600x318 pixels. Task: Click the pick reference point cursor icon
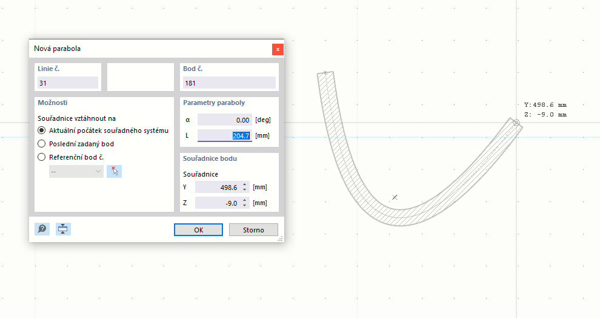coord(114,171)
